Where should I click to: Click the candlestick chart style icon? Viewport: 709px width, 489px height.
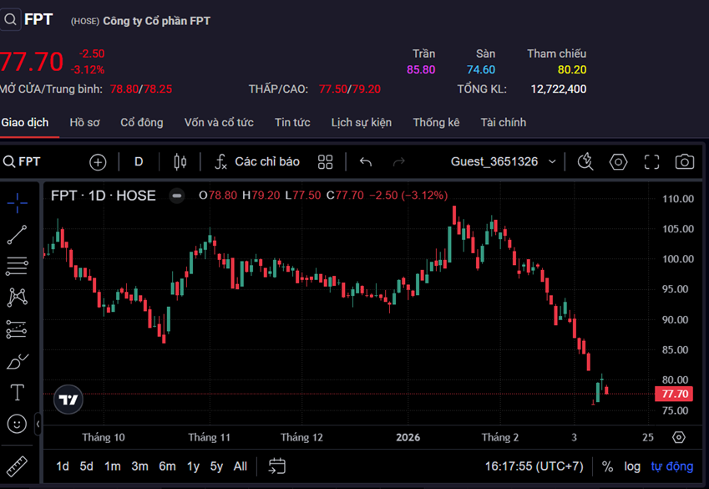[x=180, y=161]
